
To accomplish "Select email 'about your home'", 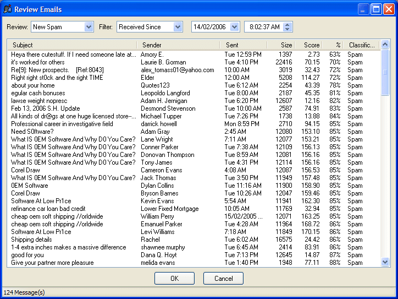I will [x=33, y=85].
